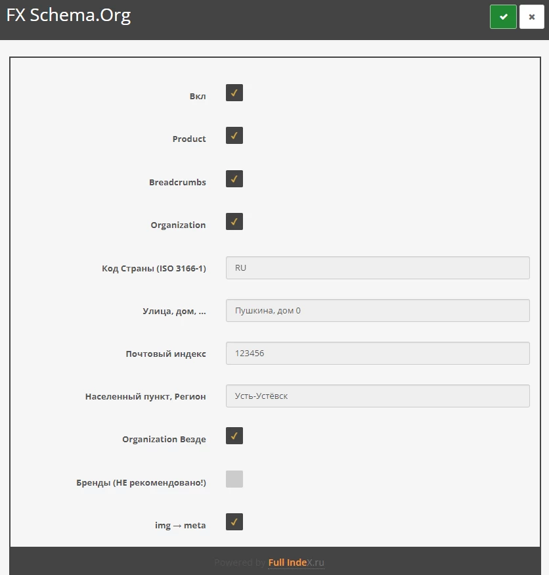Click the FX Schema.Org title
This screenshot has height=575, width=549.
pos(68,15)
